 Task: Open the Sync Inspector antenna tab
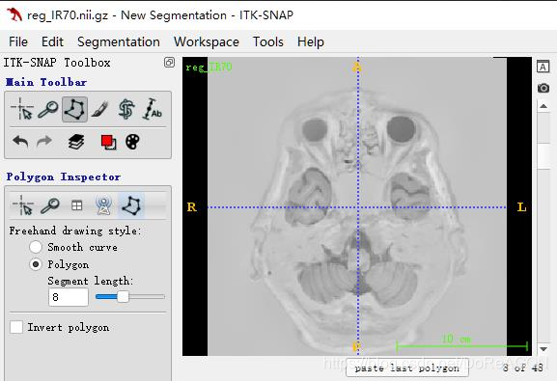[103, 205]
